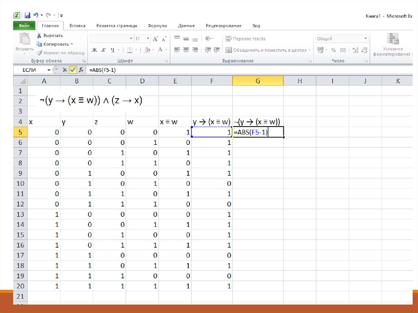Confirm the formula with the checkmark button
418x313 pixels.
(x=73, y=70)
